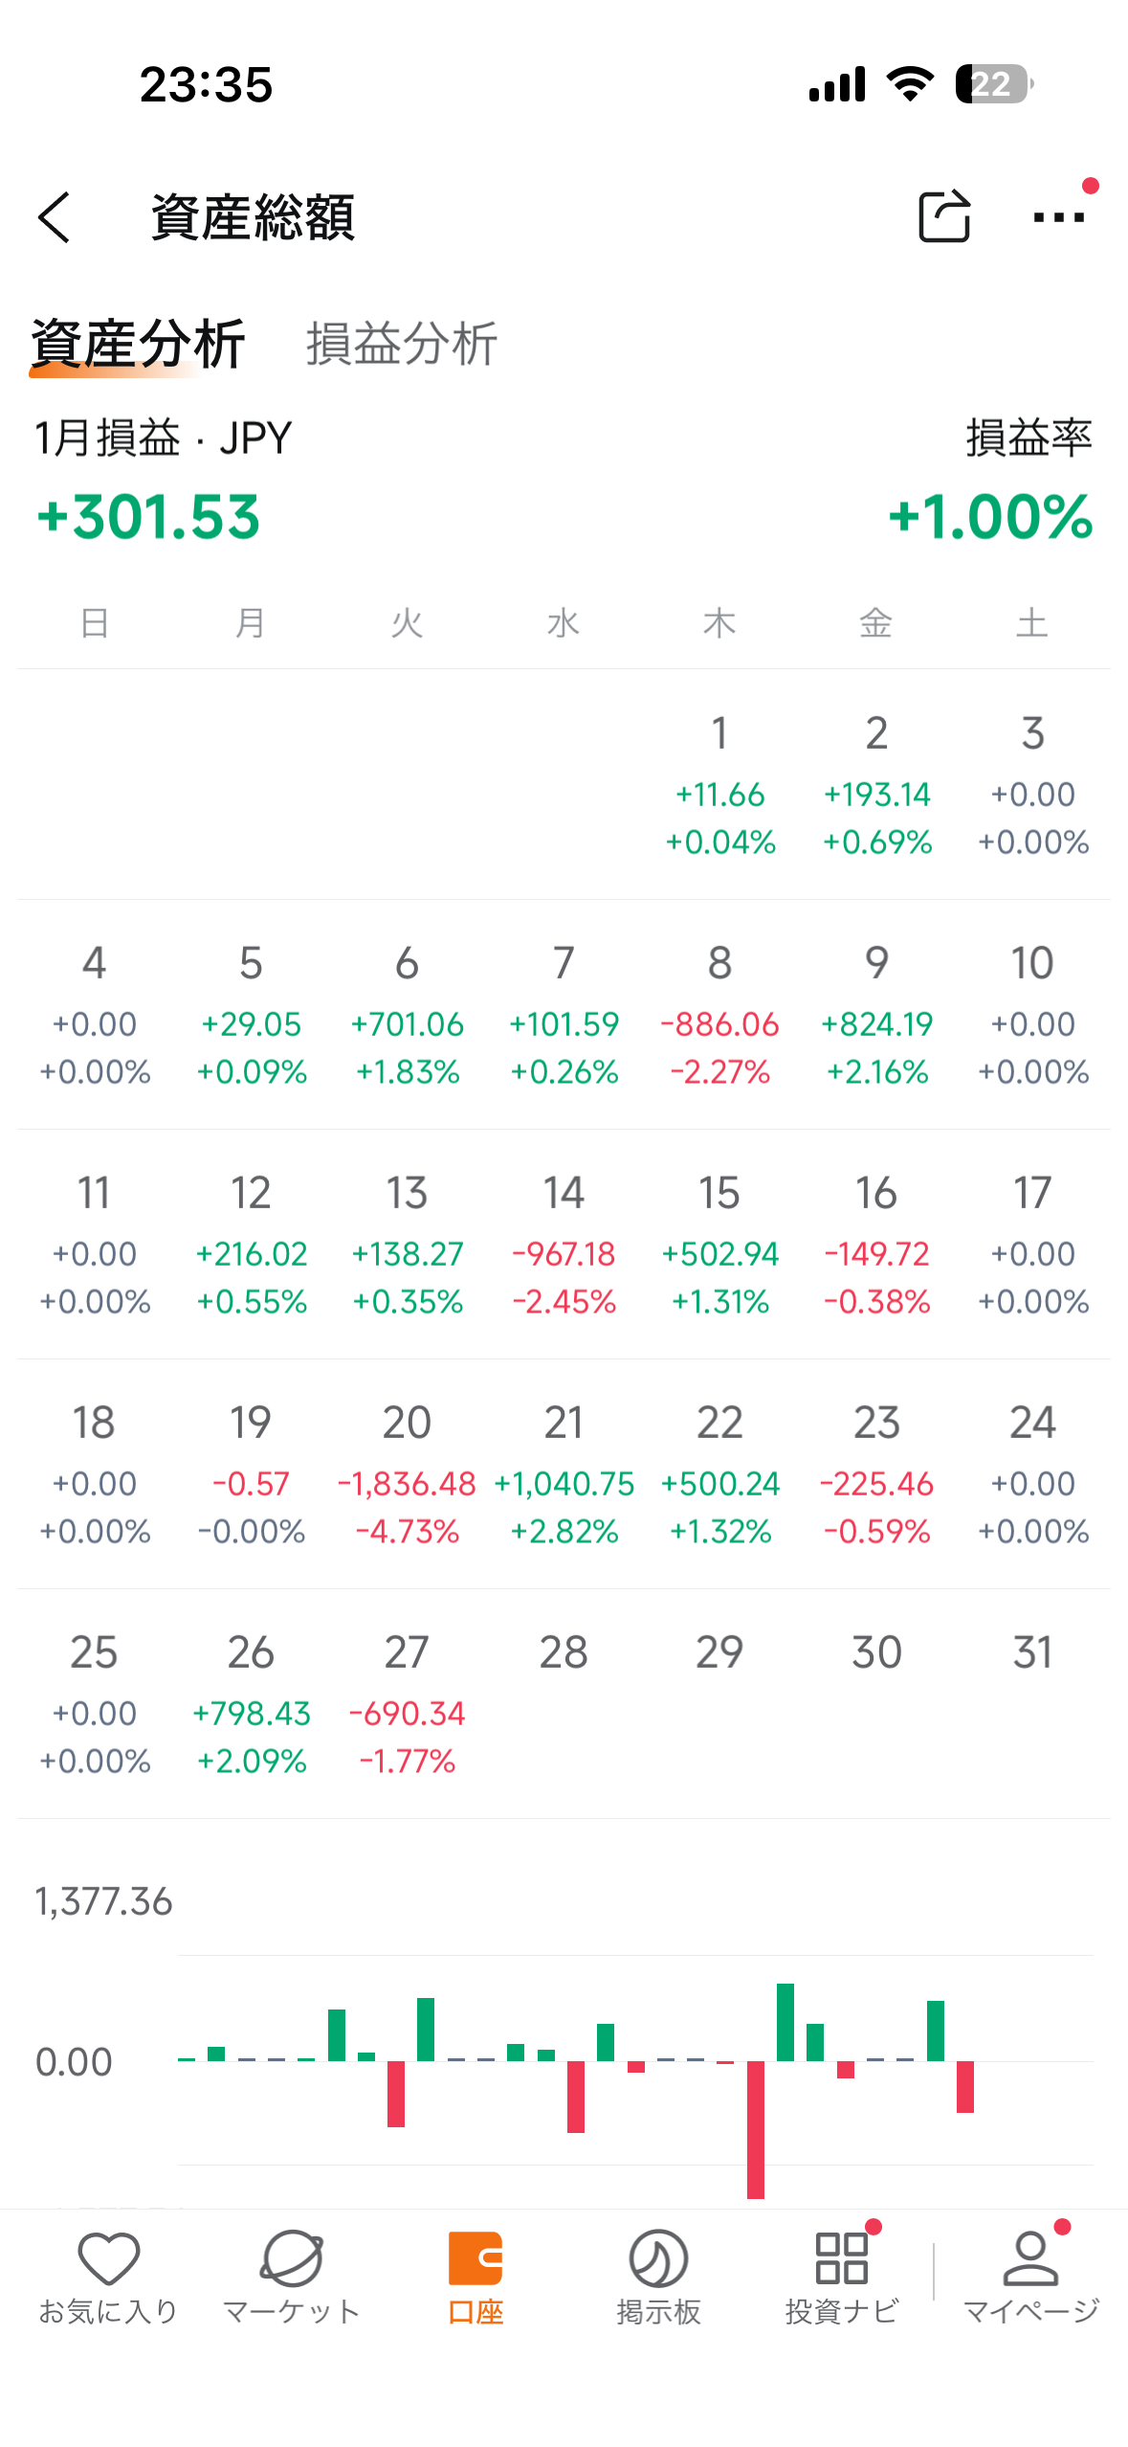Tap the back arrow icon
Screen dimensions: 1128x2447
pyautogui.click(x=55, y=218)
